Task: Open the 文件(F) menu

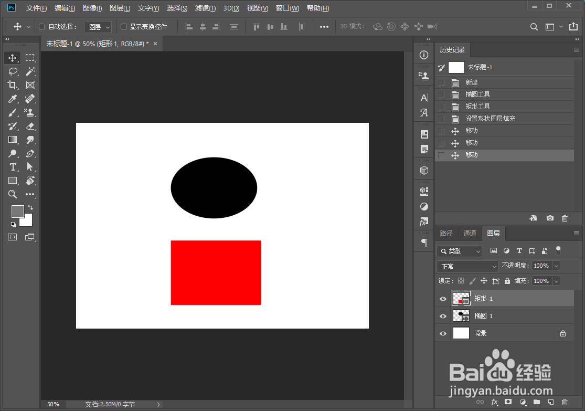Action: 37,8
